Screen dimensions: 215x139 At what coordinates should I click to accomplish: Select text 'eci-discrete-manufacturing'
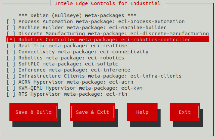tap(169, 34)
